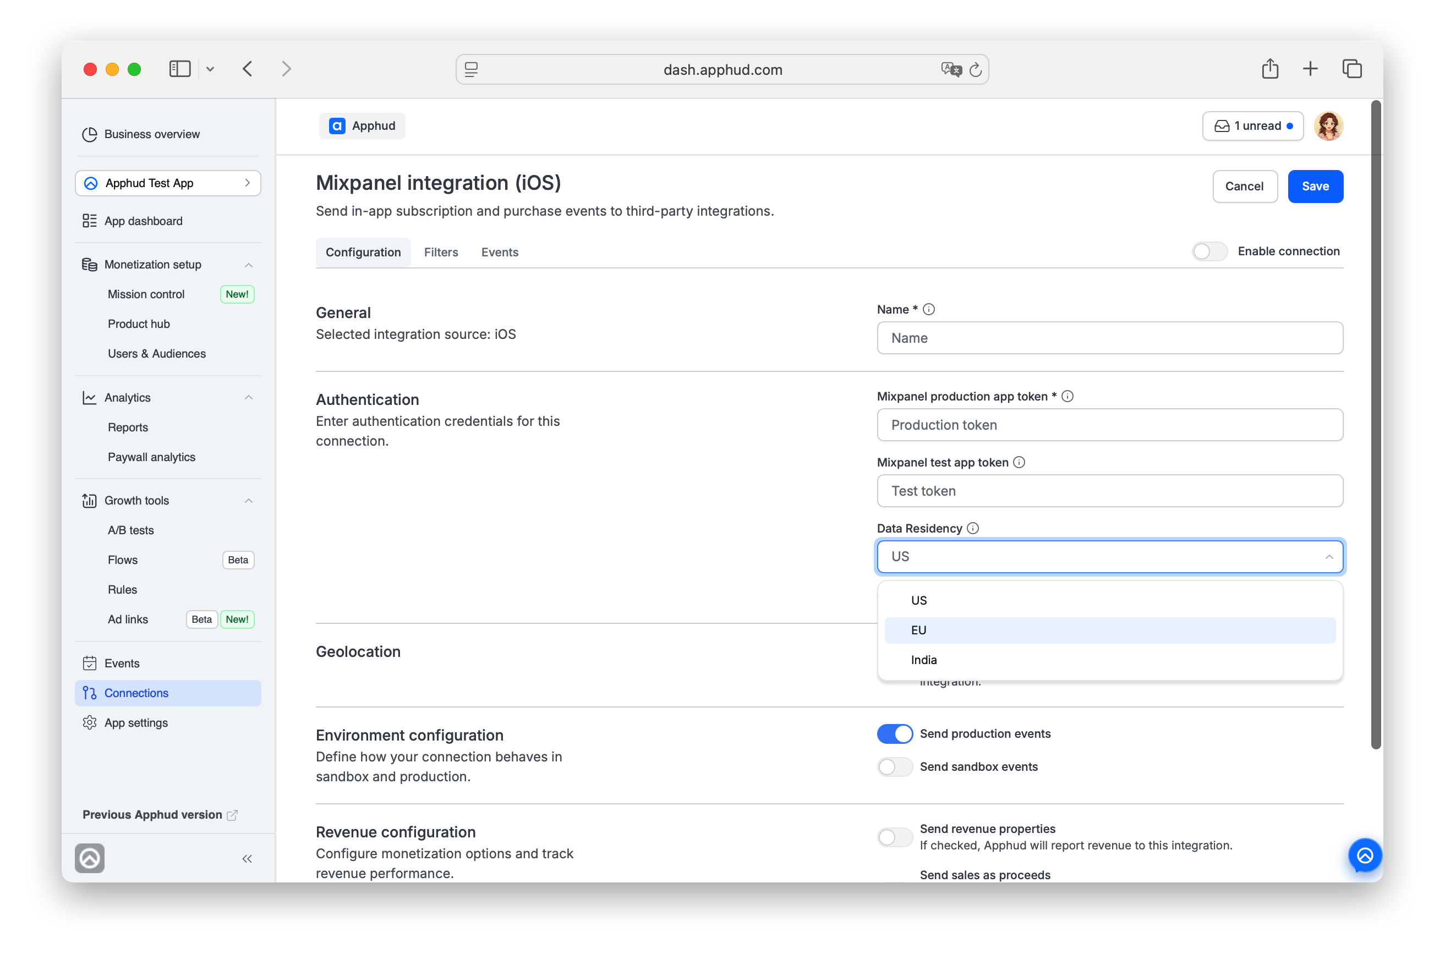Click the info icon next to Name

(x=929, y=310)
